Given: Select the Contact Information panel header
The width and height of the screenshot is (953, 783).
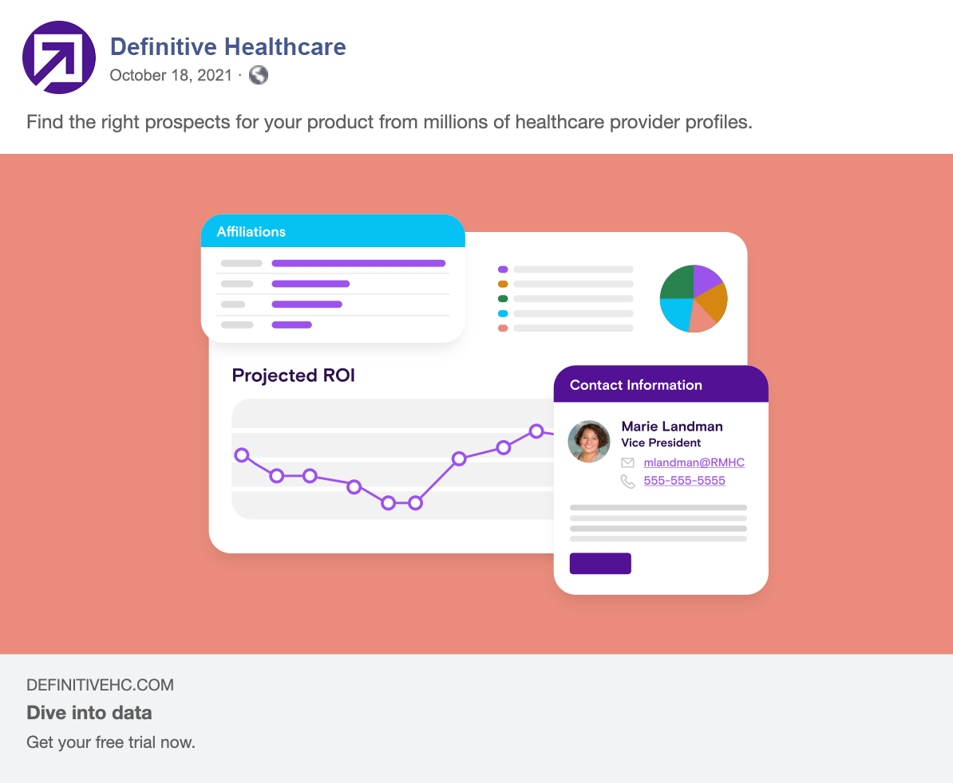Looking at the screenshot, I should coord(661,384).
